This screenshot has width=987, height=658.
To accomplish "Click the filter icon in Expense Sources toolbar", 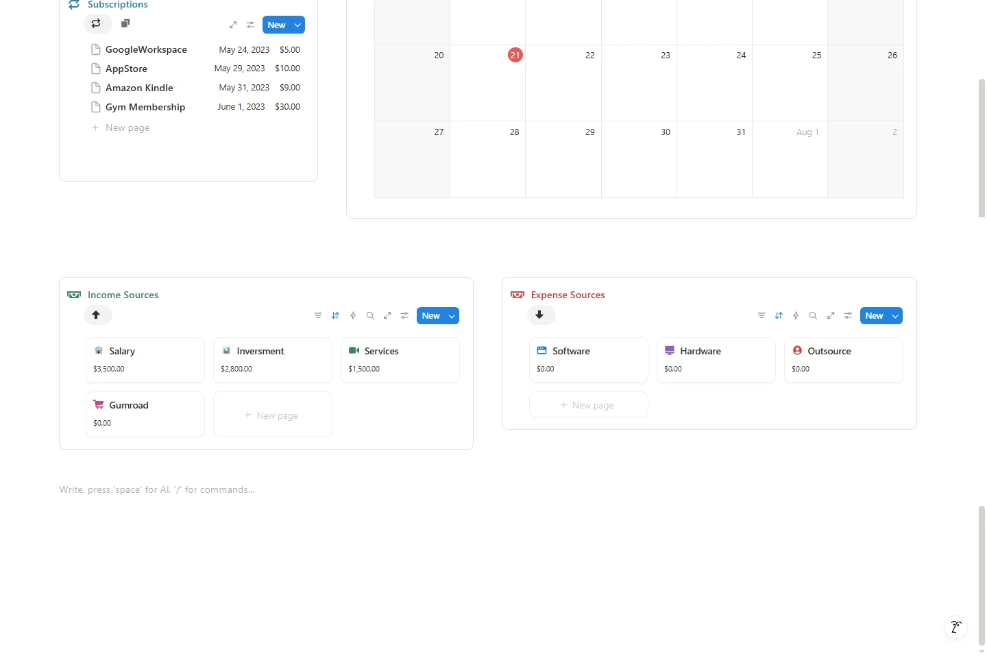I will pyautogui.click(x=761, y=315).
